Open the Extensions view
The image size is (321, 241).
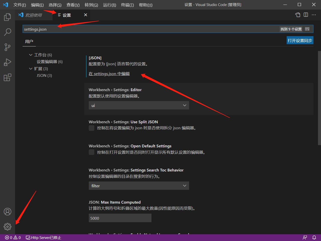pyautogui.click(x=8, y=77)
